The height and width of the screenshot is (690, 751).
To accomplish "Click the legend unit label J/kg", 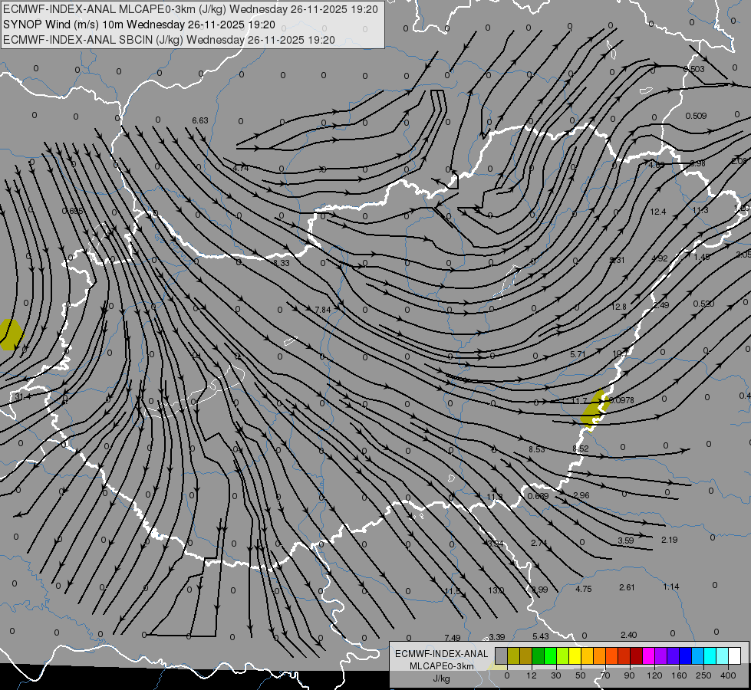I will point(441,678).
